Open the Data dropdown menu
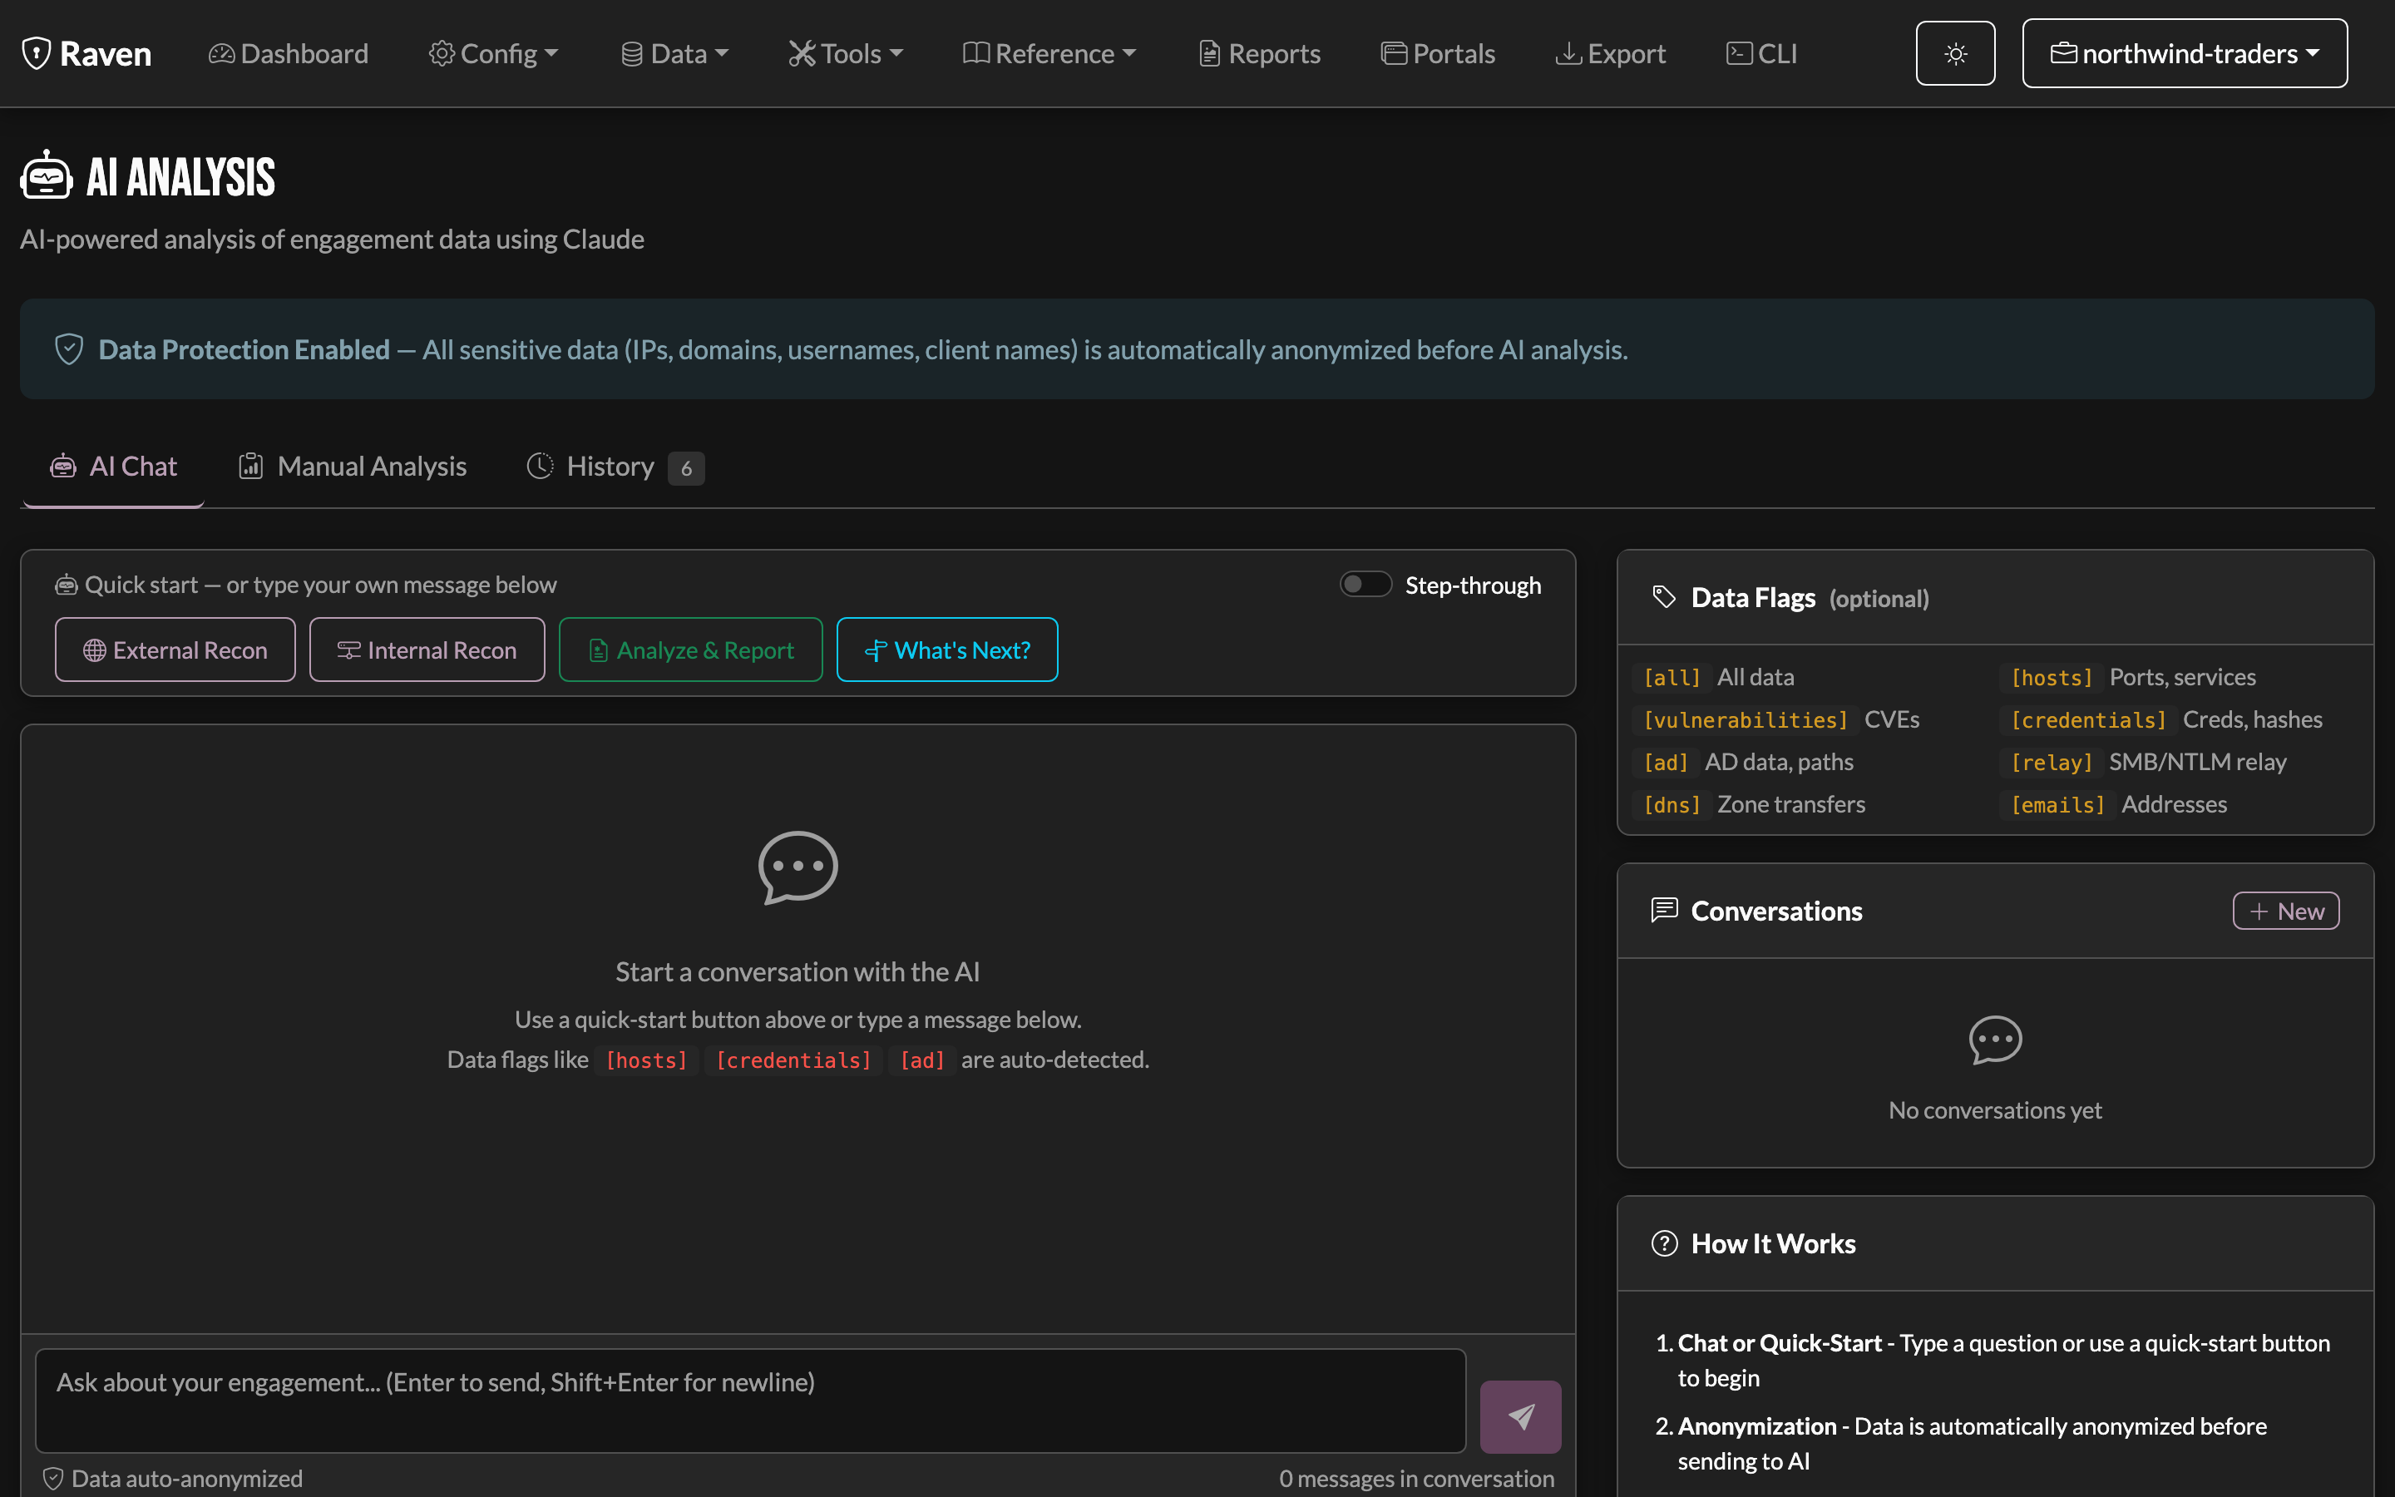Image resolution: width=2395 pixels, height=1497 pixels. pyautogui.click(x=674, y=53)
